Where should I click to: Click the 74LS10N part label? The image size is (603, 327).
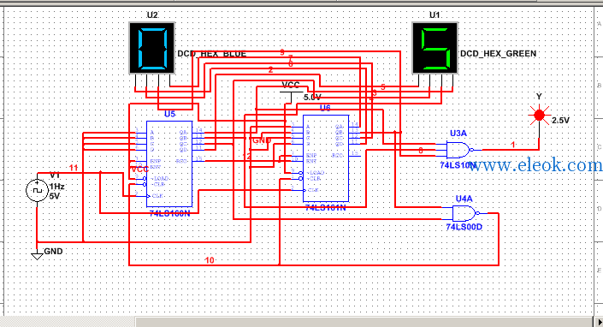[x=458, y=165]
